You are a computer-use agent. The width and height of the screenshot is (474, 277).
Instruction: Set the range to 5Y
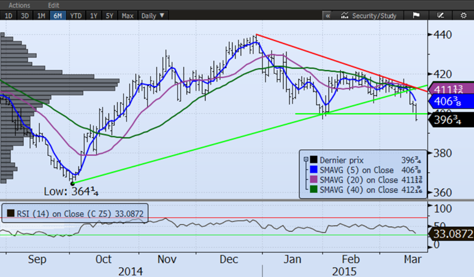click(110, 15)
